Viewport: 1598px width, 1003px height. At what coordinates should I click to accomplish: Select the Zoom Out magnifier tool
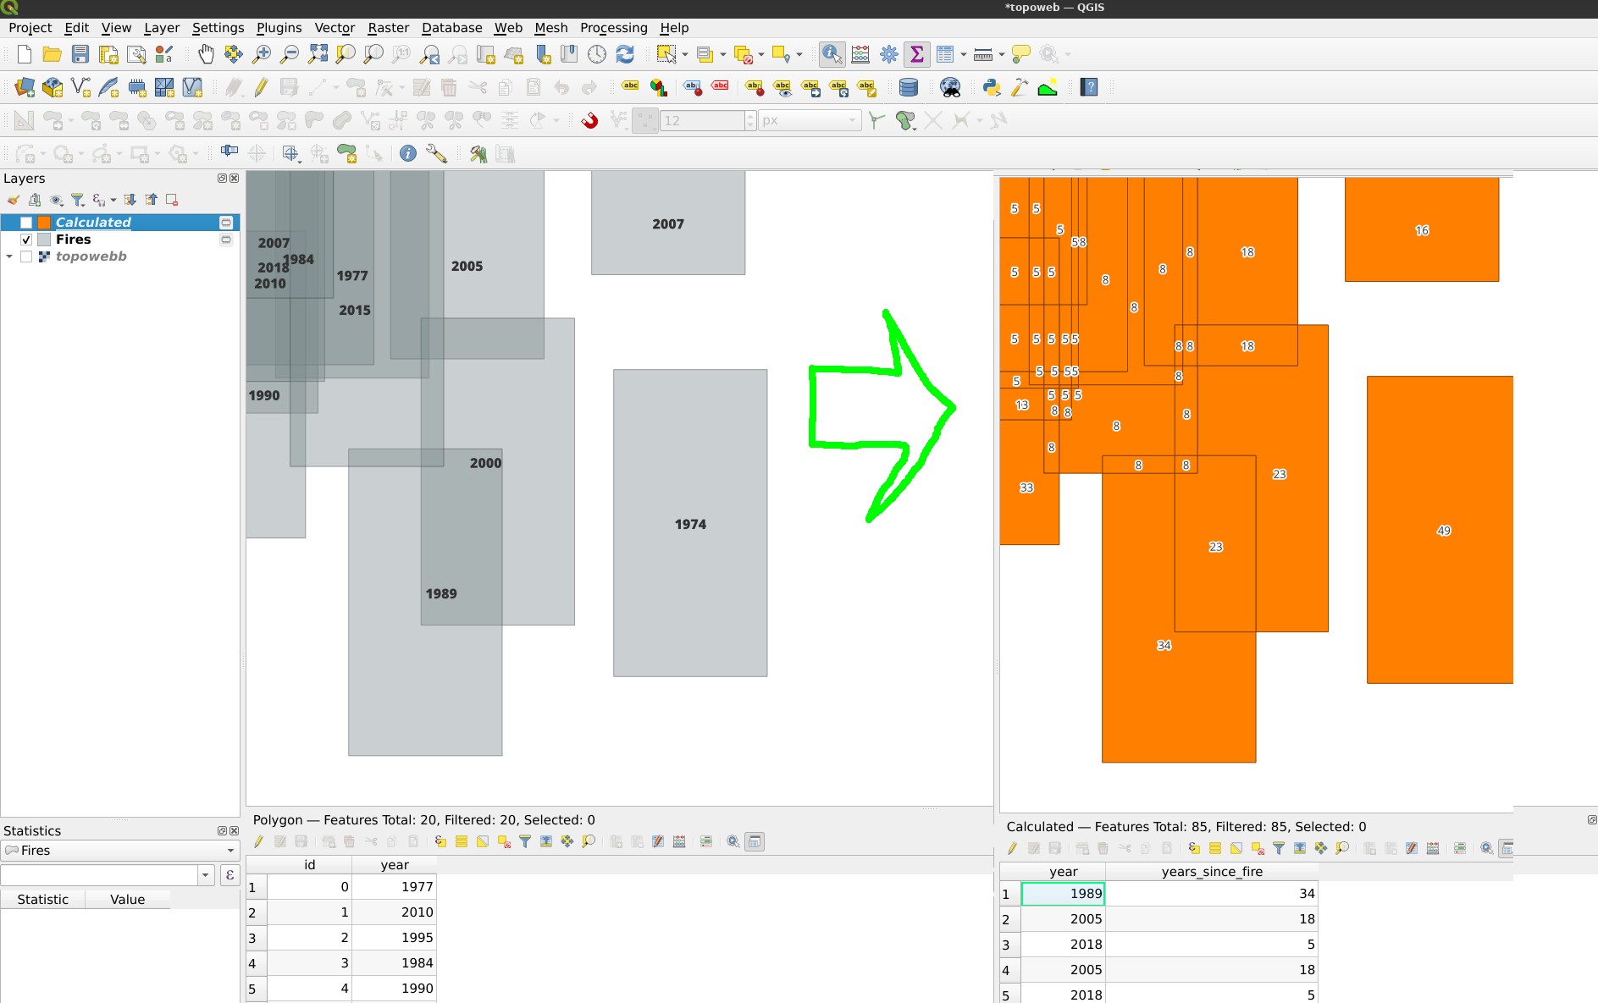coord(290,55)
